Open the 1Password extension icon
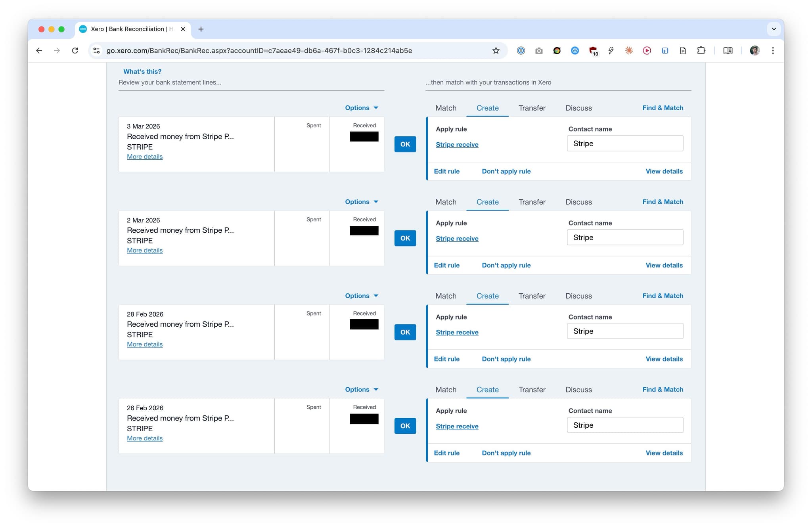The height and width of the screenshot is (528, 812). (521, 50)
